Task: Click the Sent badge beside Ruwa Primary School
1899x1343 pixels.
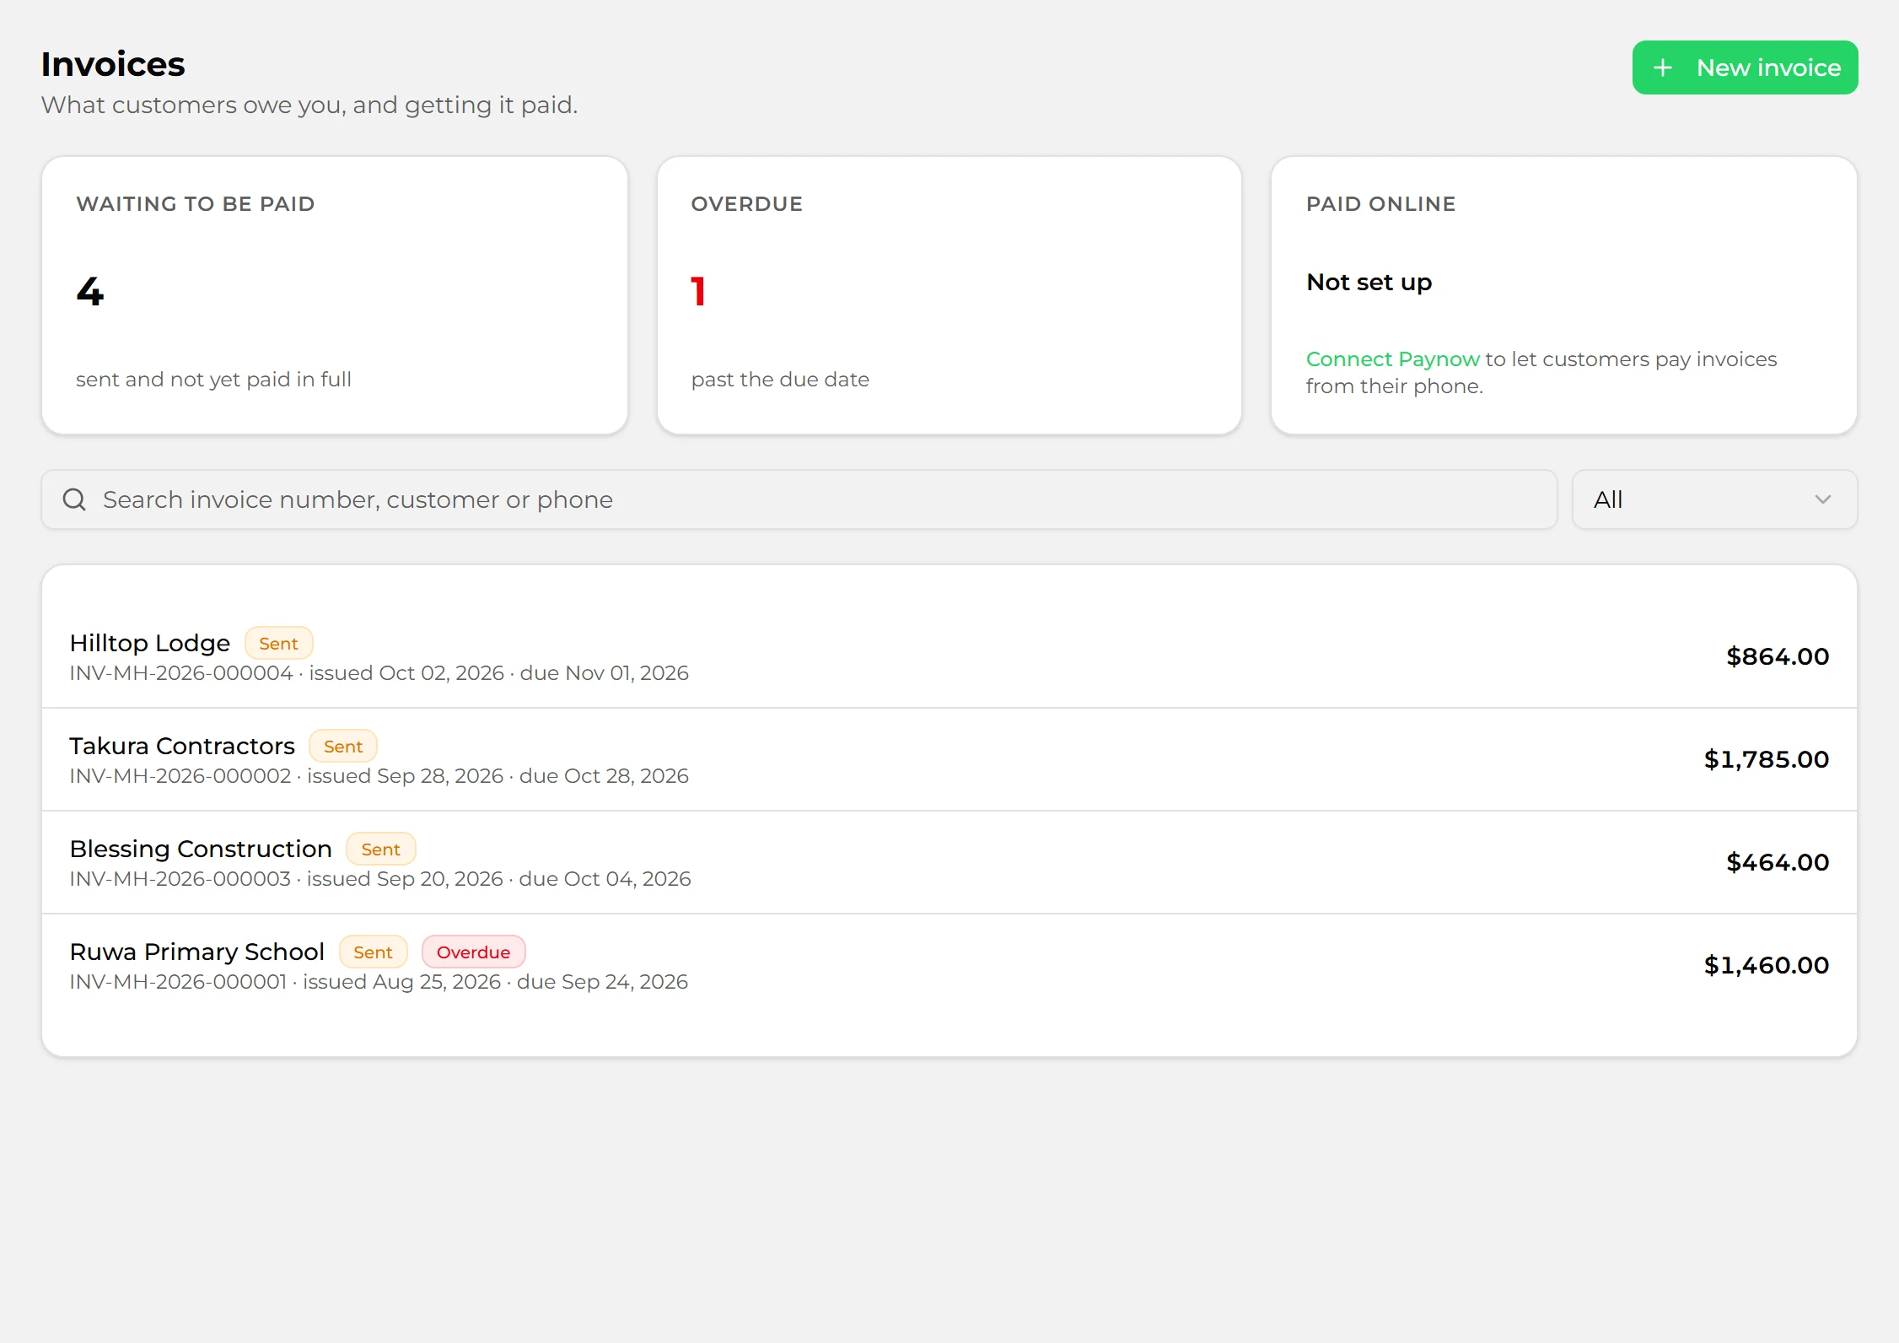Action: point(373,952)
